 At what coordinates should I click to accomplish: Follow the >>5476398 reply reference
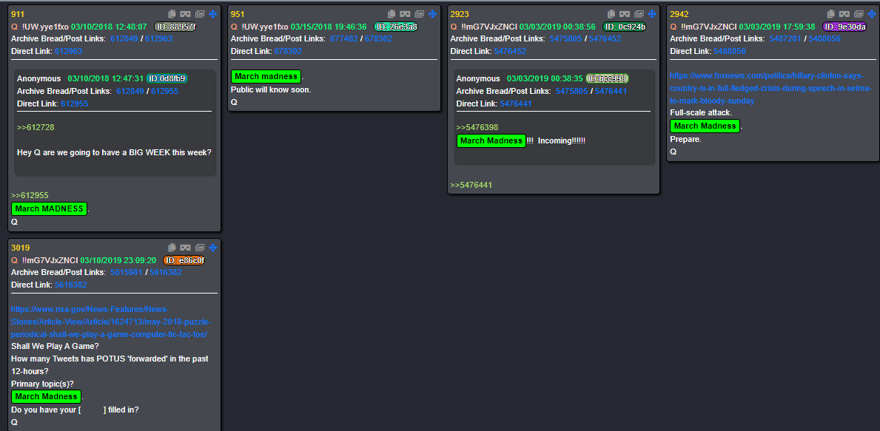point(477,127)
